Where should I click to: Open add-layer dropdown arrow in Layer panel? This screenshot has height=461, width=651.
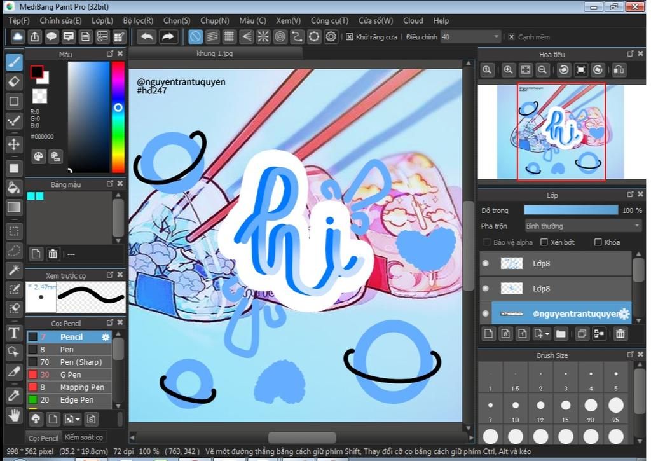coord(547,334)
